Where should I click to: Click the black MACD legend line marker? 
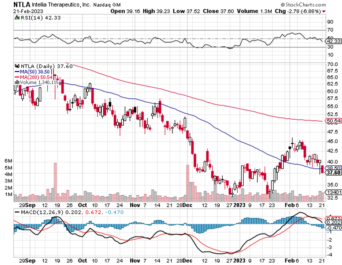pos(17,212)
